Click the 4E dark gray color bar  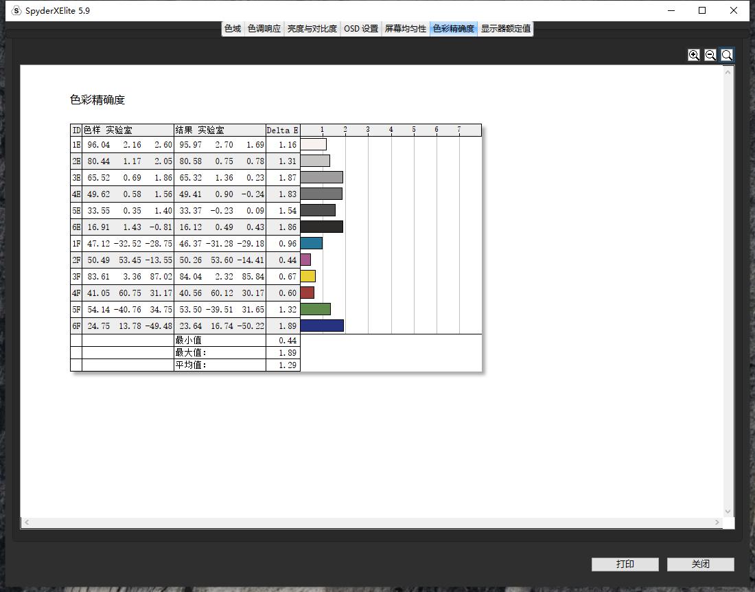pyautogui.click(x=321, y=194)
